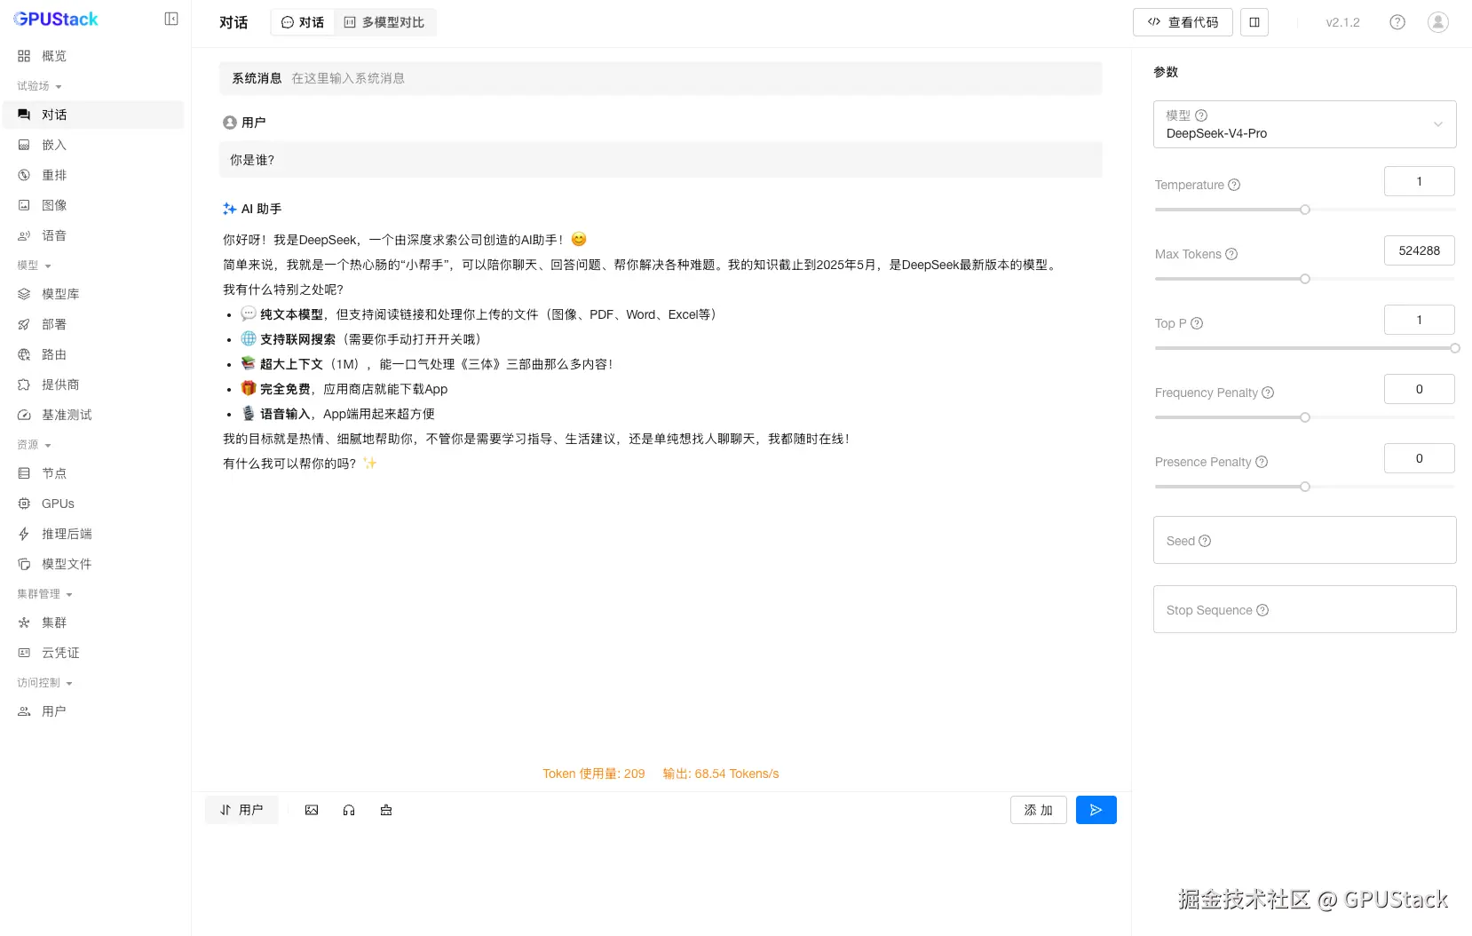Collapse the 集群管理 sidebar group
The height and width of the screenshot is (936, 1472).
point(45,594)
